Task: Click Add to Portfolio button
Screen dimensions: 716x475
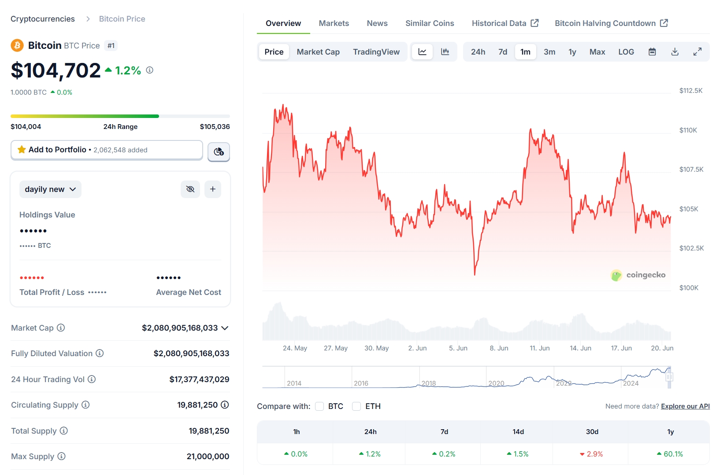Action: (x=107, y=150)
